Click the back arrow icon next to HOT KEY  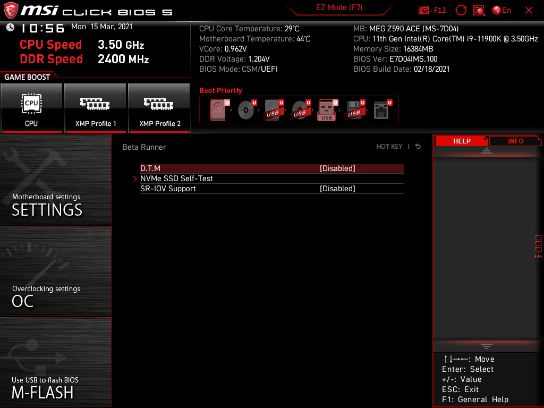pyautogui.click(x=418, y=147)
